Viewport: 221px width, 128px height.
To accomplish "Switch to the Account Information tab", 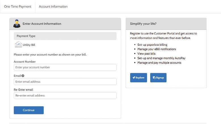I will coord(53,6).
